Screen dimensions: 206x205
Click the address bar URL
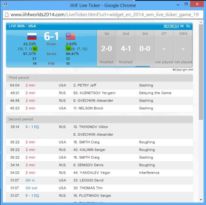(x=105, y=15)
